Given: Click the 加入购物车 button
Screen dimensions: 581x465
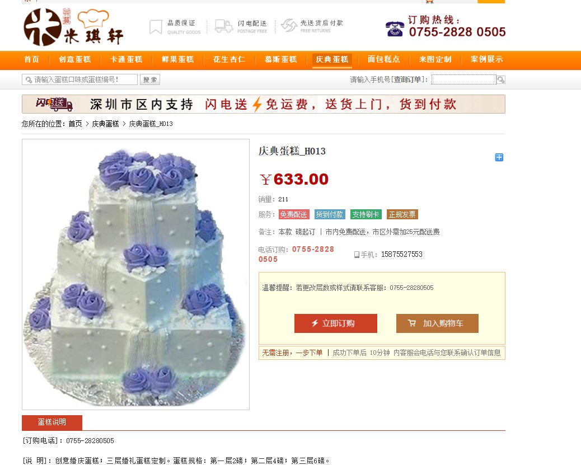Looking at the screenshot, I should [437, 323].
